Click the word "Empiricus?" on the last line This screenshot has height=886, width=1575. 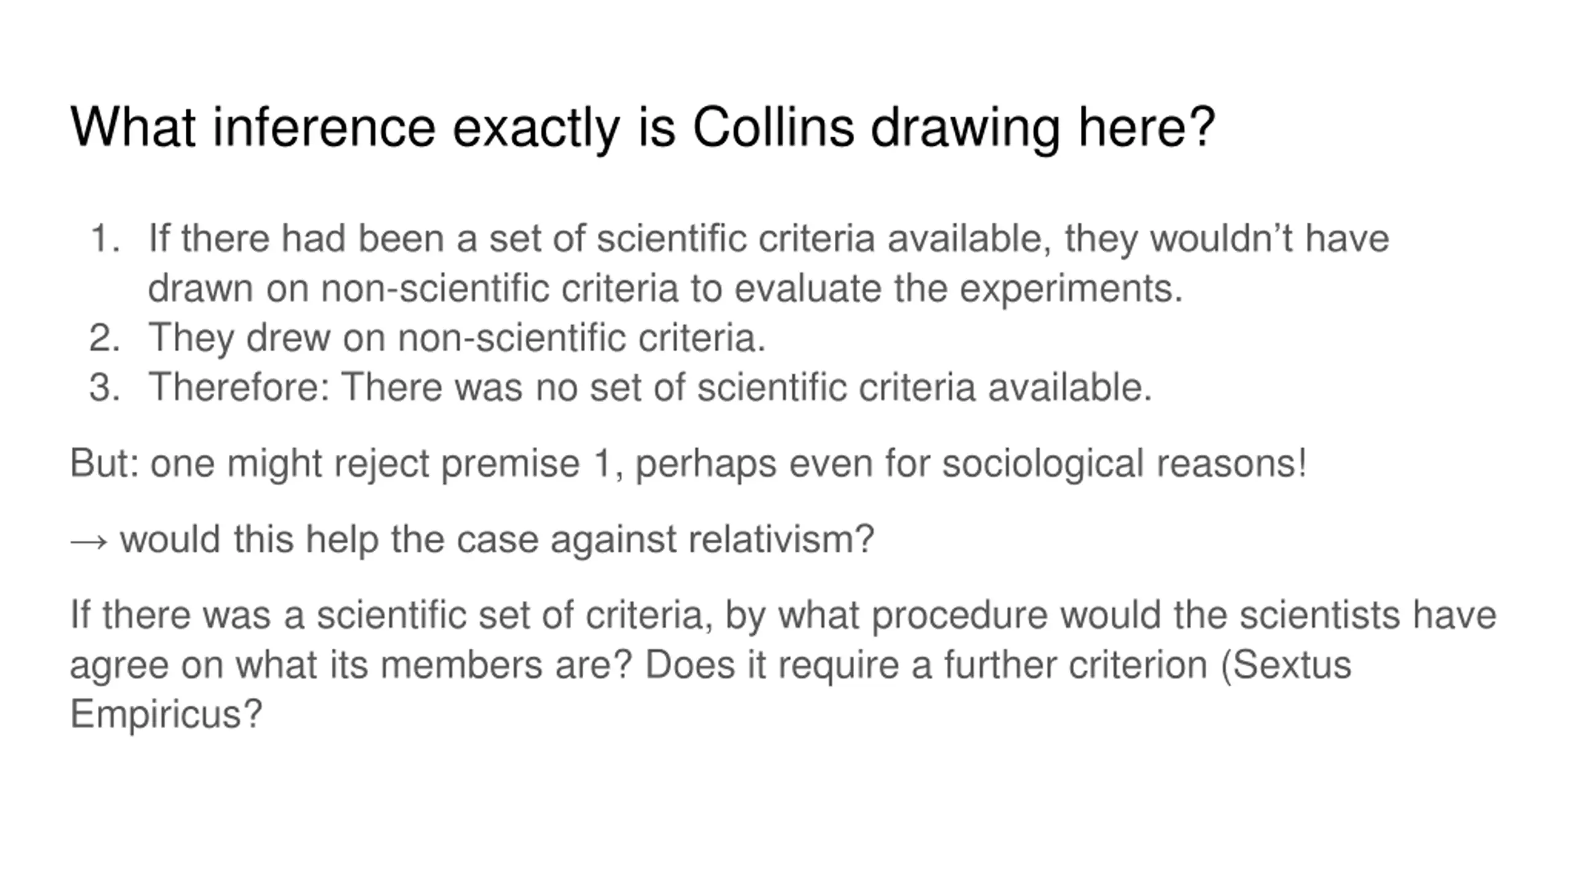click(166, 715)
